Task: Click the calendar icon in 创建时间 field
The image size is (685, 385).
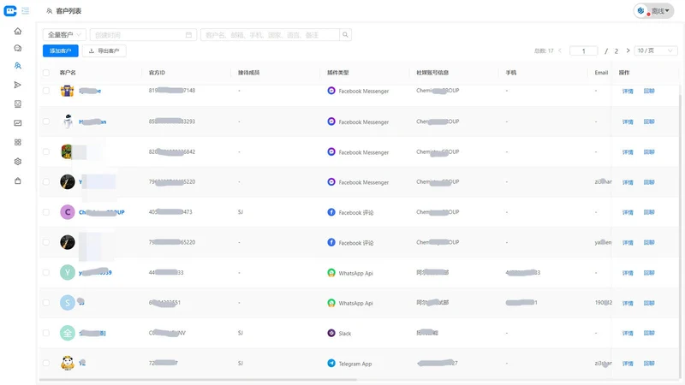Action: [188, 35]
